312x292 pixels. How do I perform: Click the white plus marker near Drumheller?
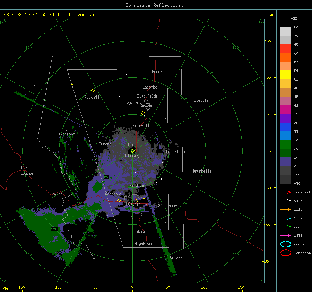coord(196,140)
